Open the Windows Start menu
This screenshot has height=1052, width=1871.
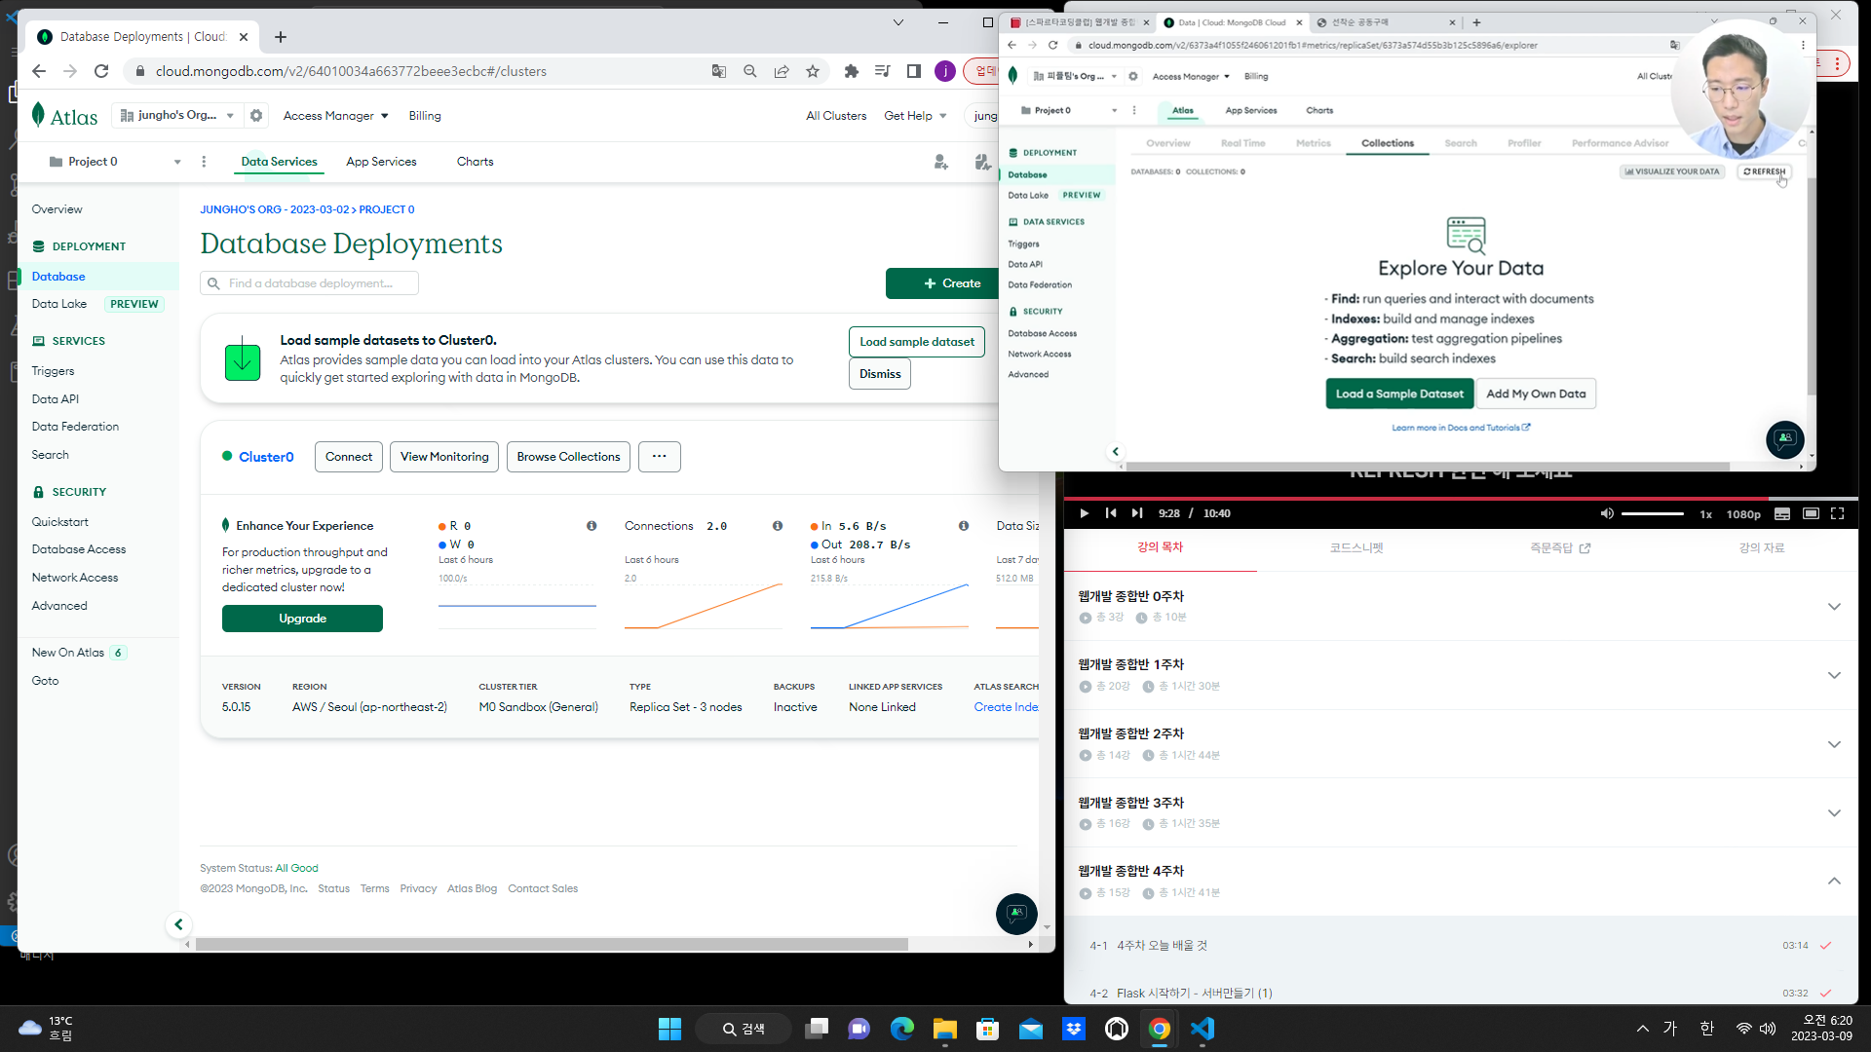click(x=670, y=1029)
